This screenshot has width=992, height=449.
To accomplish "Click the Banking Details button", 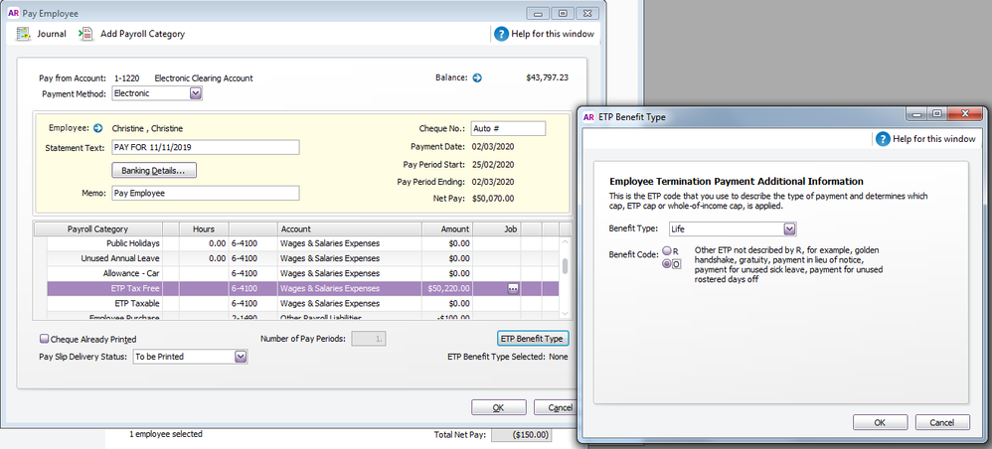I will click(159, 171).
